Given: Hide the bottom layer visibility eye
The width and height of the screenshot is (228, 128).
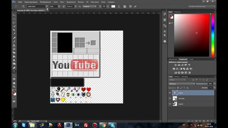Looking at the screenshot, I should point(170,104).
